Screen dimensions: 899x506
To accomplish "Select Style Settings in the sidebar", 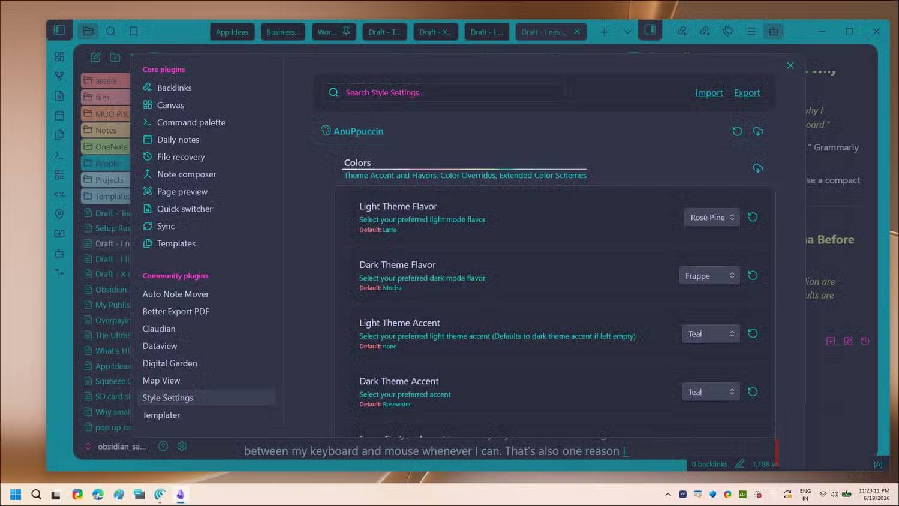I will point(206,397).
